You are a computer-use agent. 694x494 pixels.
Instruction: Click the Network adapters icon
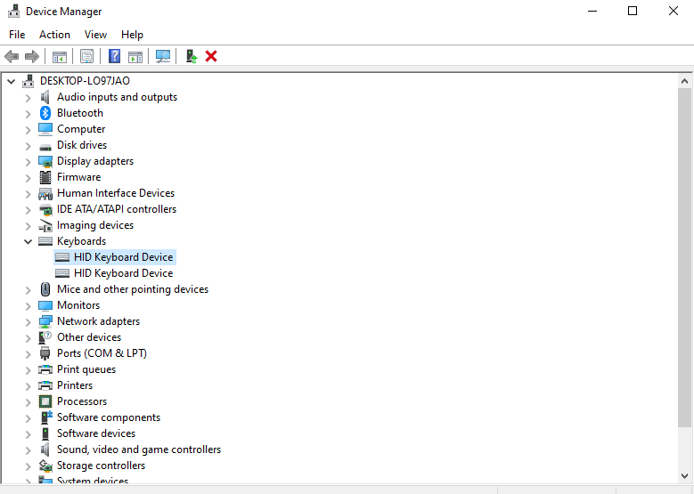45,321
